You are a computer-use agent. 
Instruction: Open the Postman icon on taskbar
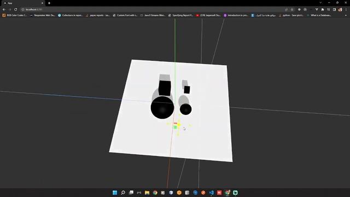tap(203, 193)
